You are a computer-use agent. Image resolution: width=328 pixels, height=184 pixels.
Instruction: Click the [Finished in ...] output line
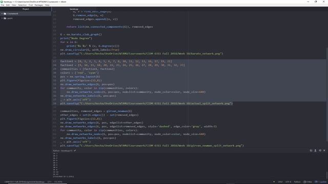tap(64, 176)
